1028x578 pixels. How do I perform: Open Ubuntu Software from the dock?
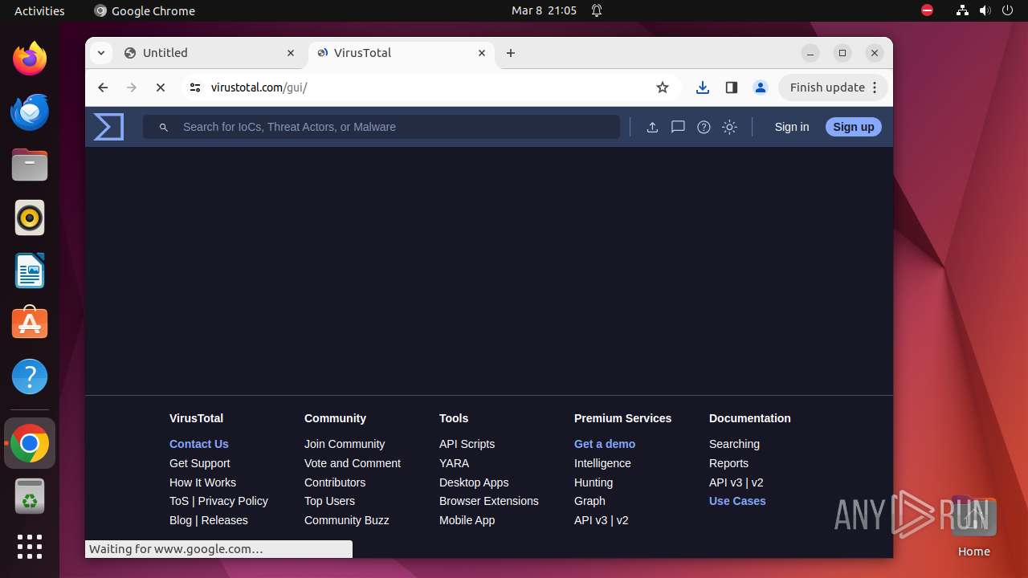30,324
